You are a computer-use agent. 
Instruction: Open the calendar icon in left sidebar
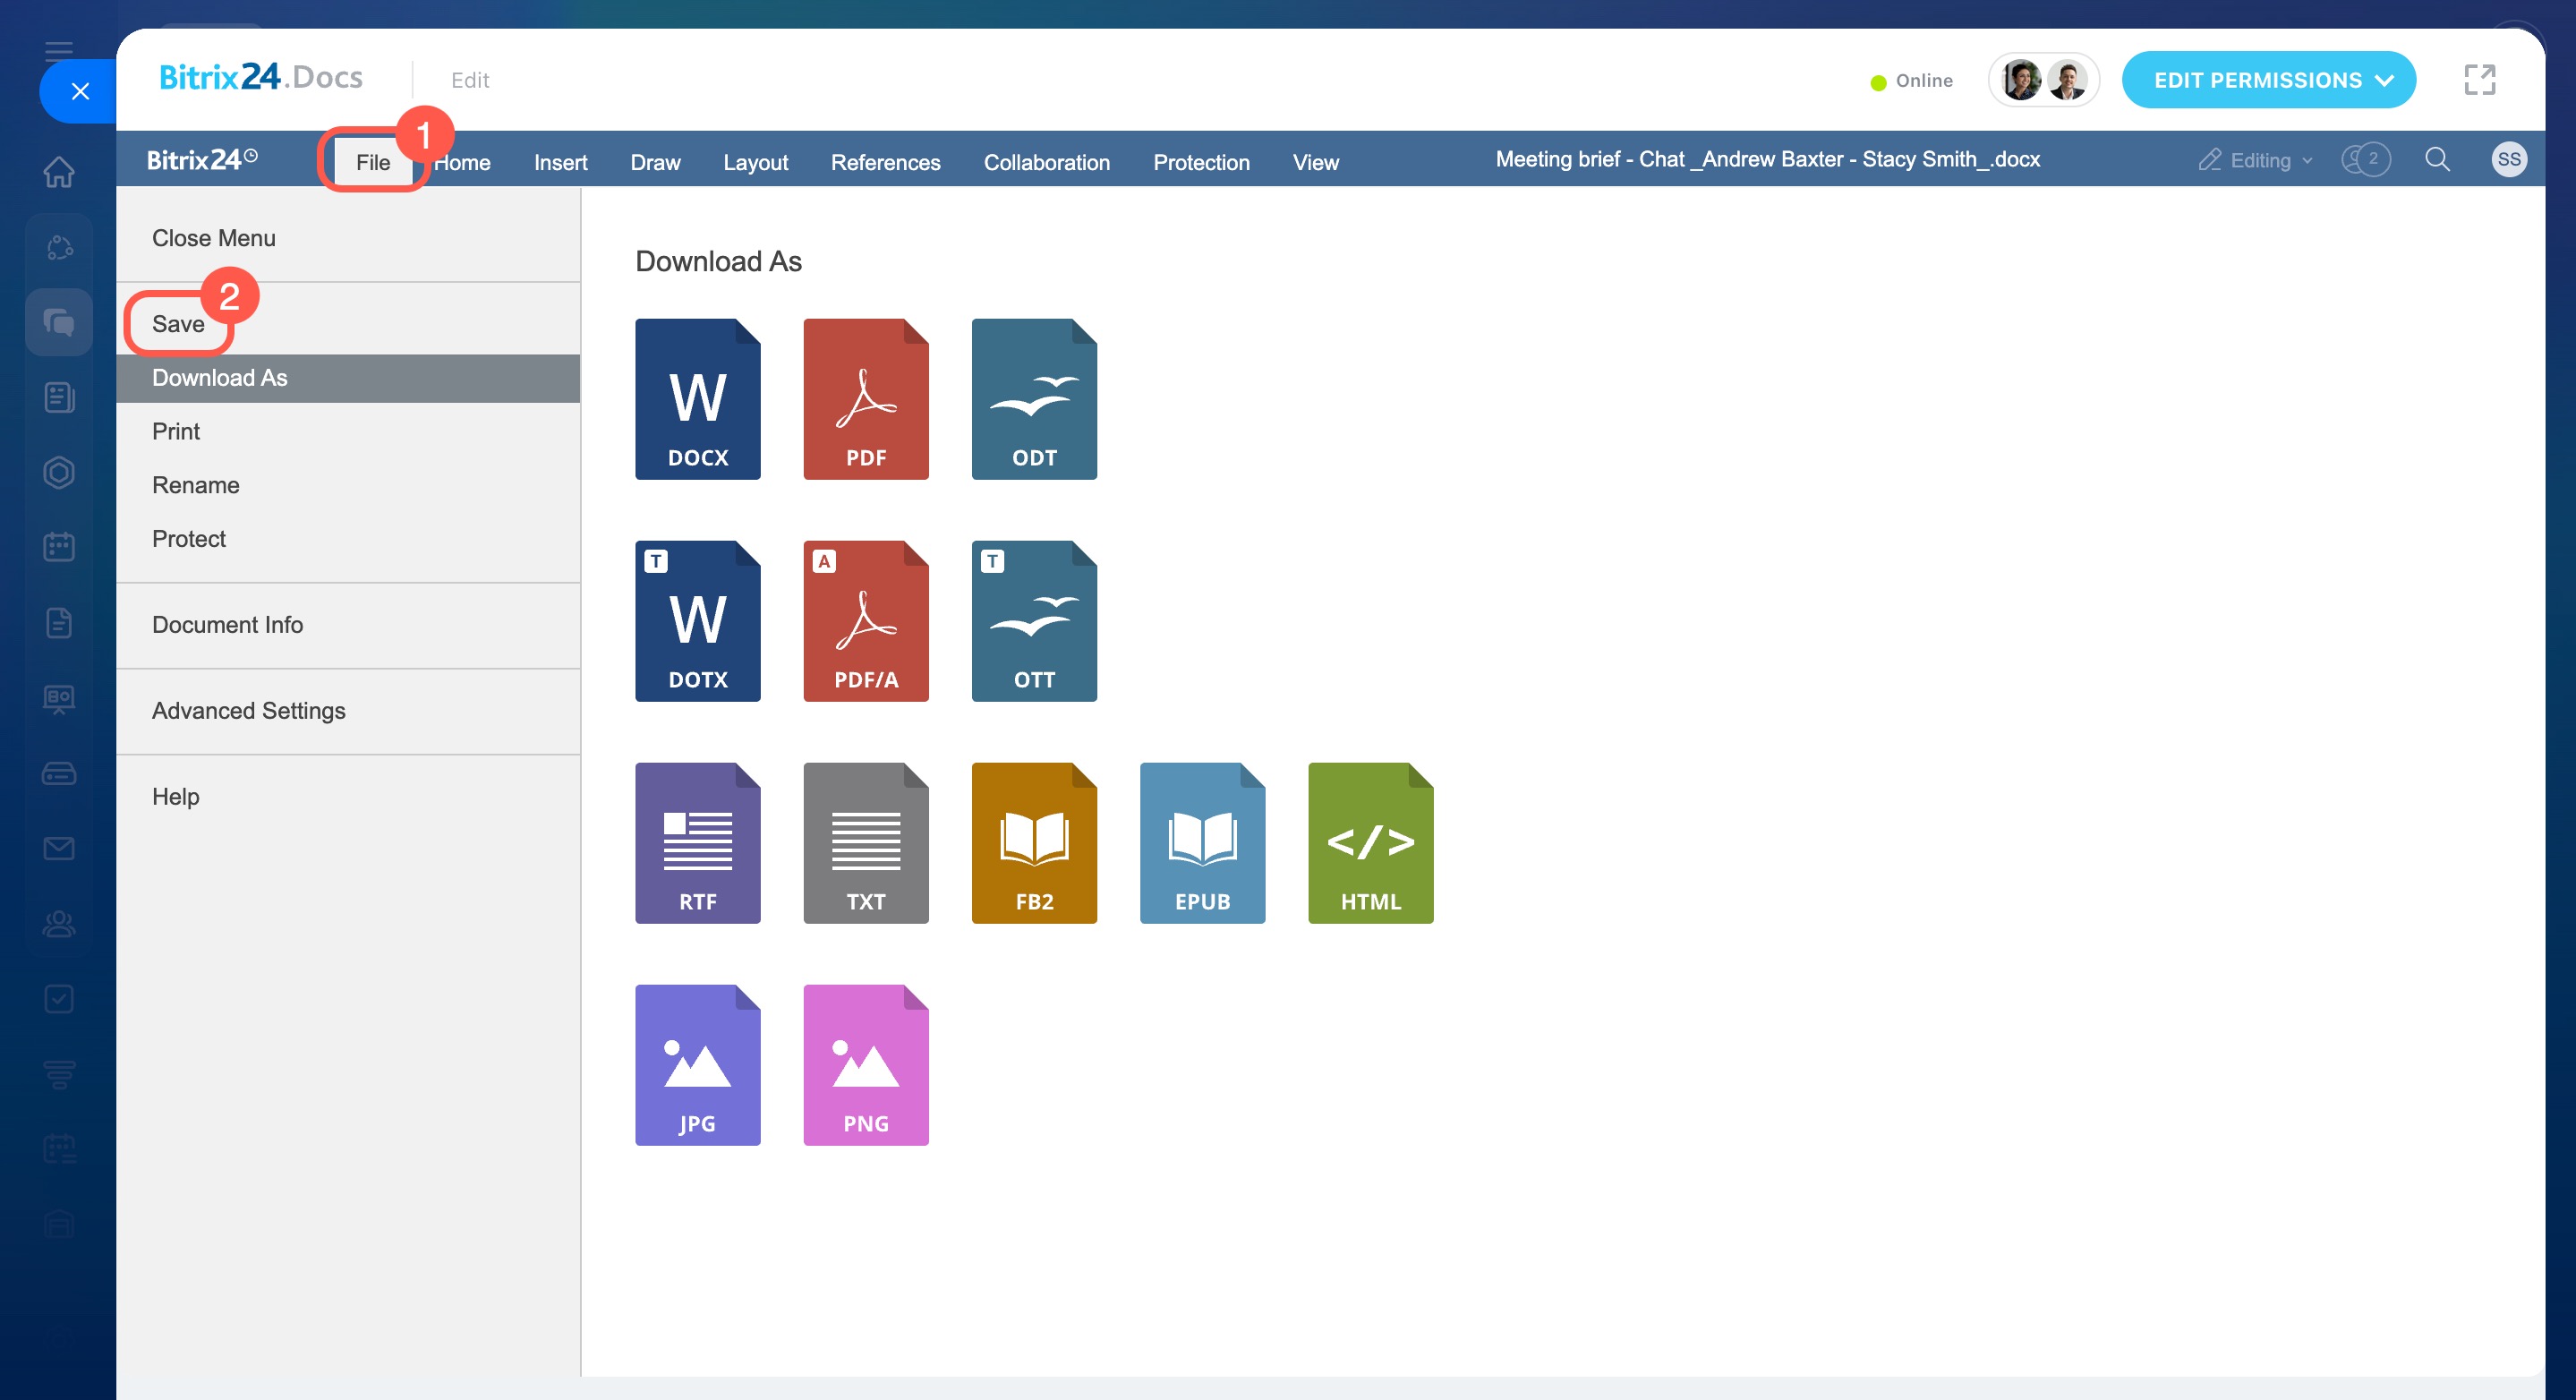pyautogui.click(x=59, y=547)
